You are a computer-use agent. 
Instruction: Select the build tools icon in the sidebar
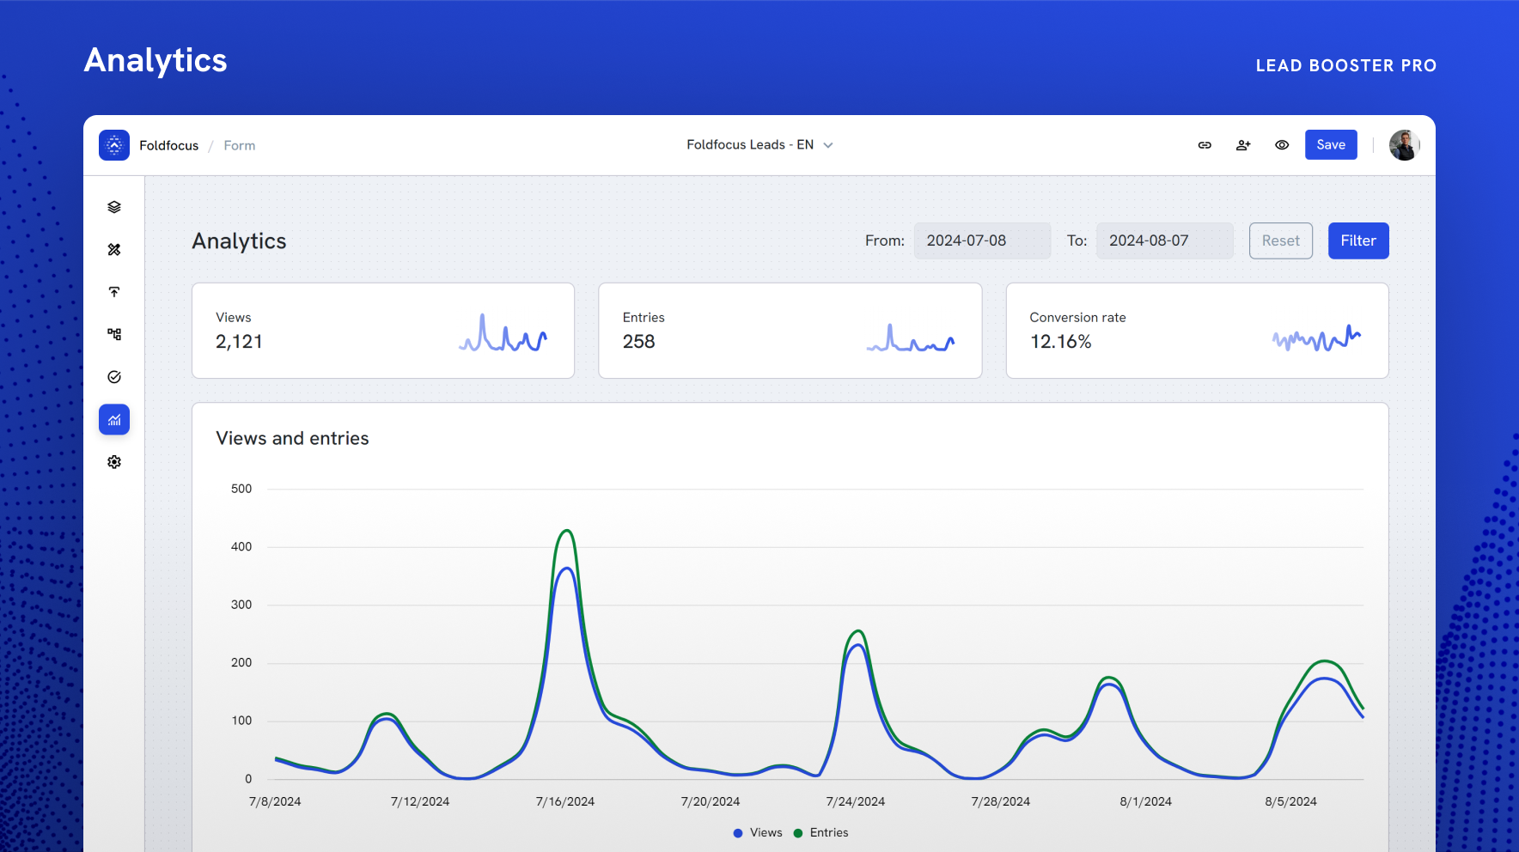click(113, 250)
